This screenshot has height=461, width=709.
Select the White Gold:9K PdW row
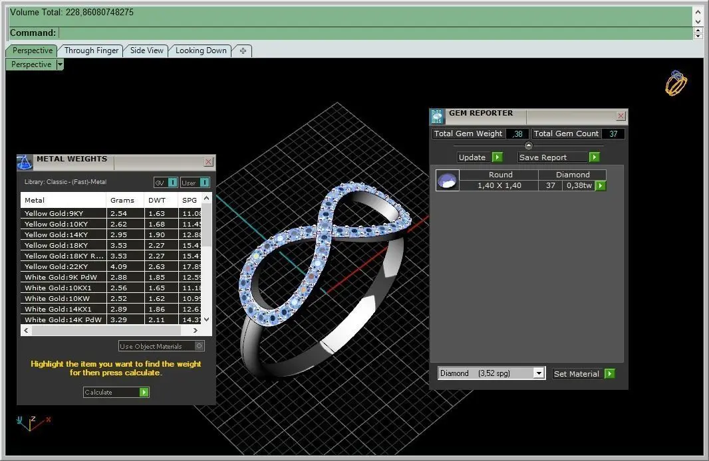[x=111, y=277]
